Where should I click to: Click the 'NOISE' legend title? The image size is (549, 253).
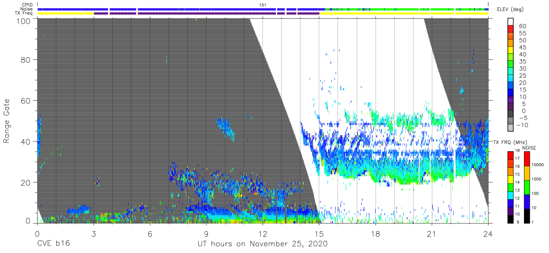(x=529, y=148)
